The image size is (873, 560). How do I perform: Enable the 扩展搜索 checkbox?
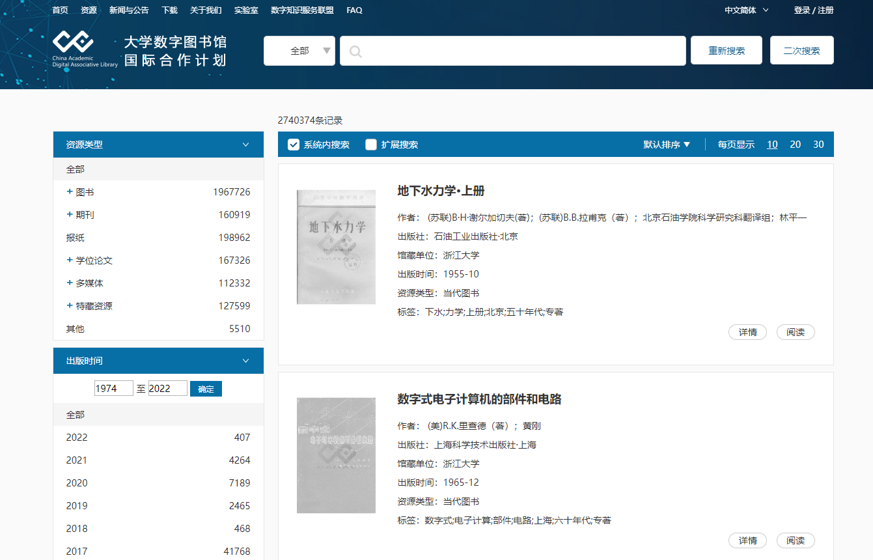(x=371, y=145)
